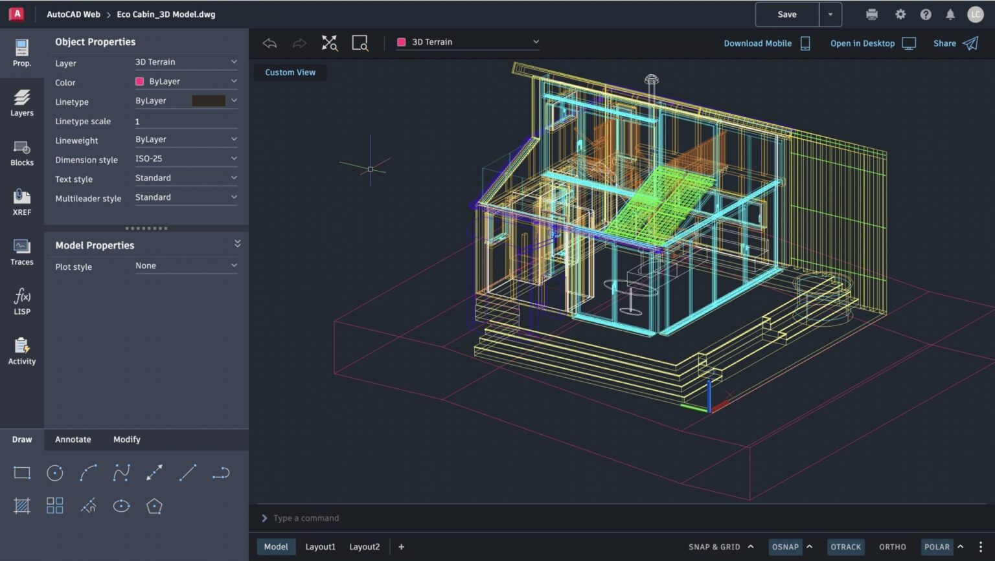The image size is (995, 561).
Task: Click the Undo arrow icon
Action: [x=269, y=43]
